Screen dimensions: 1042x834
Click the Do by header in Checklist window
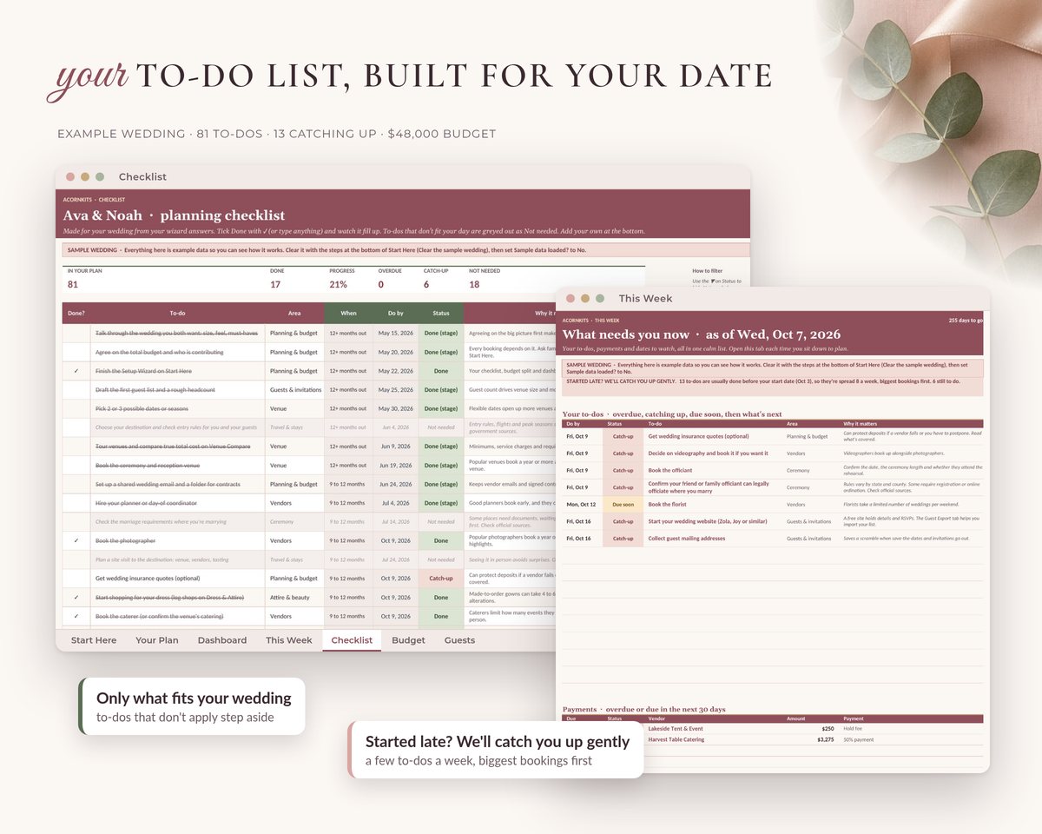click(395, 313)
